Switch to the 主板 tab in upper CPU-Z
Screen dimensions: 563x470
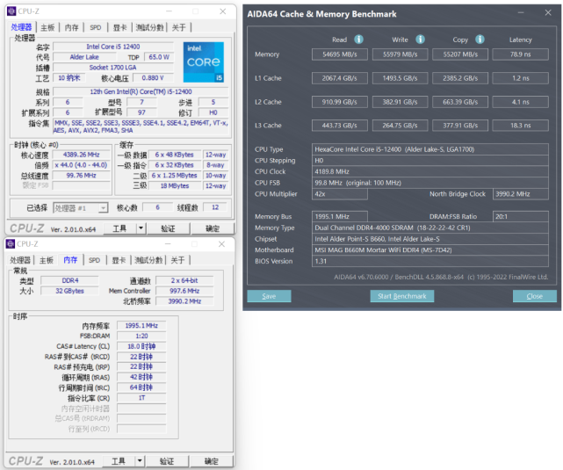(47, 27)
